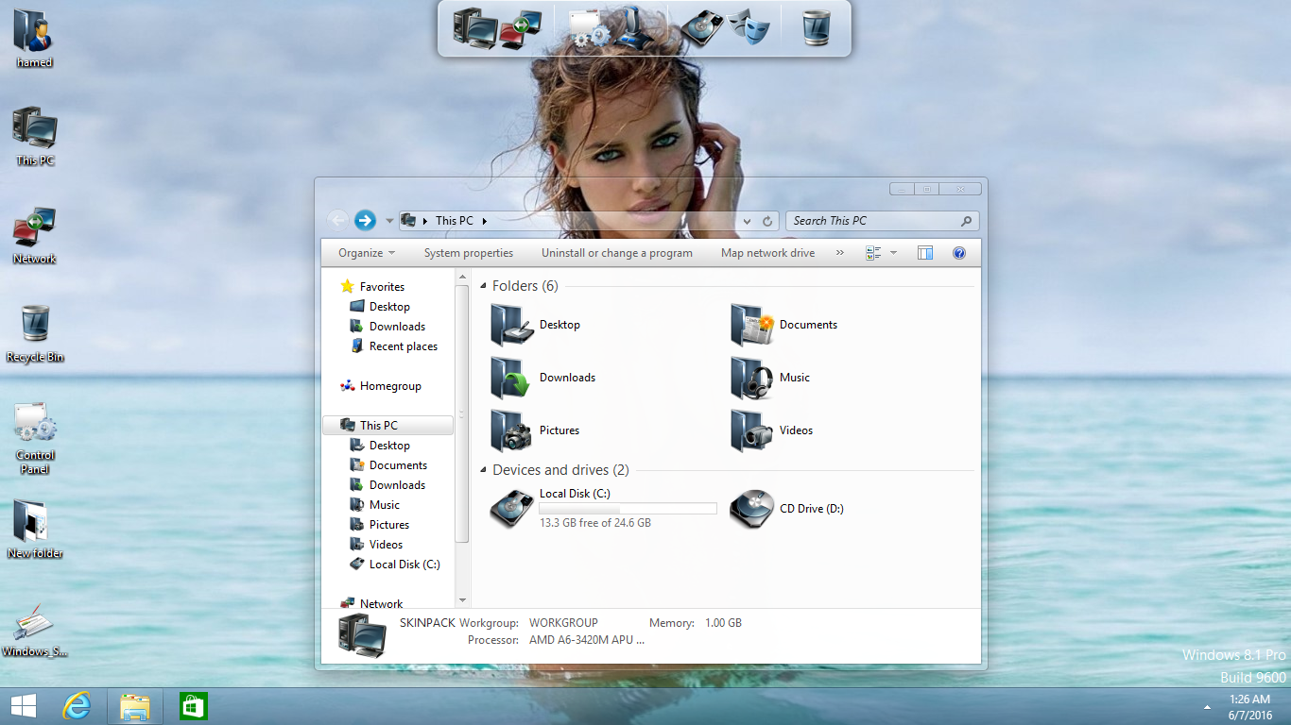This screenshot has width=1291, height=725.
Task: Collapse the Folders (6) group
Action: pos(484,286)
